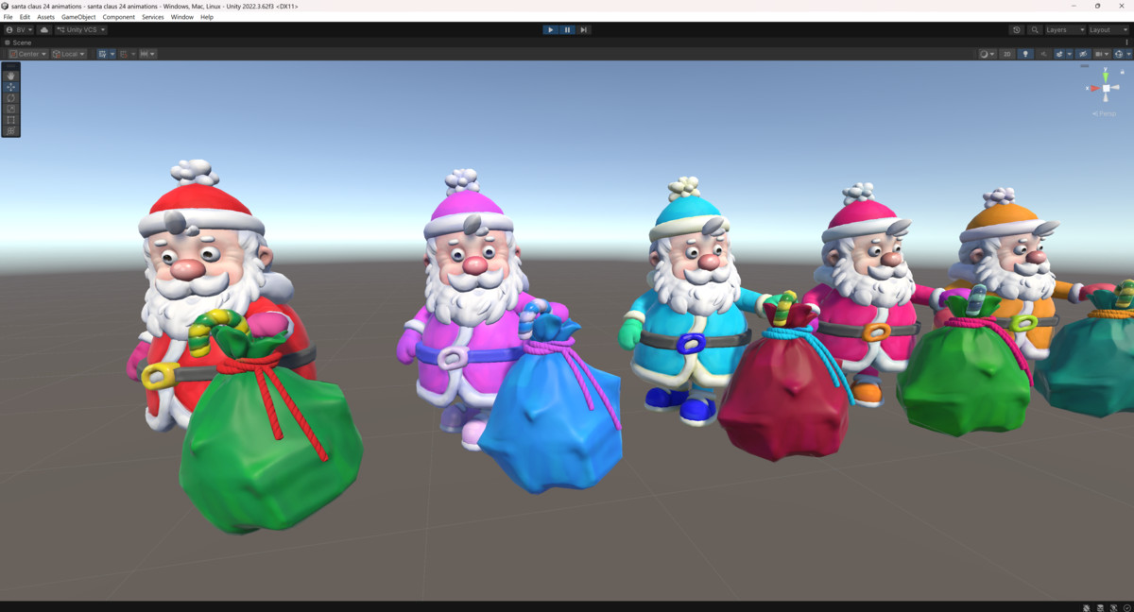Select the Scene tab
This screenshot has width=1134, height=612.
tap(18, 42)
